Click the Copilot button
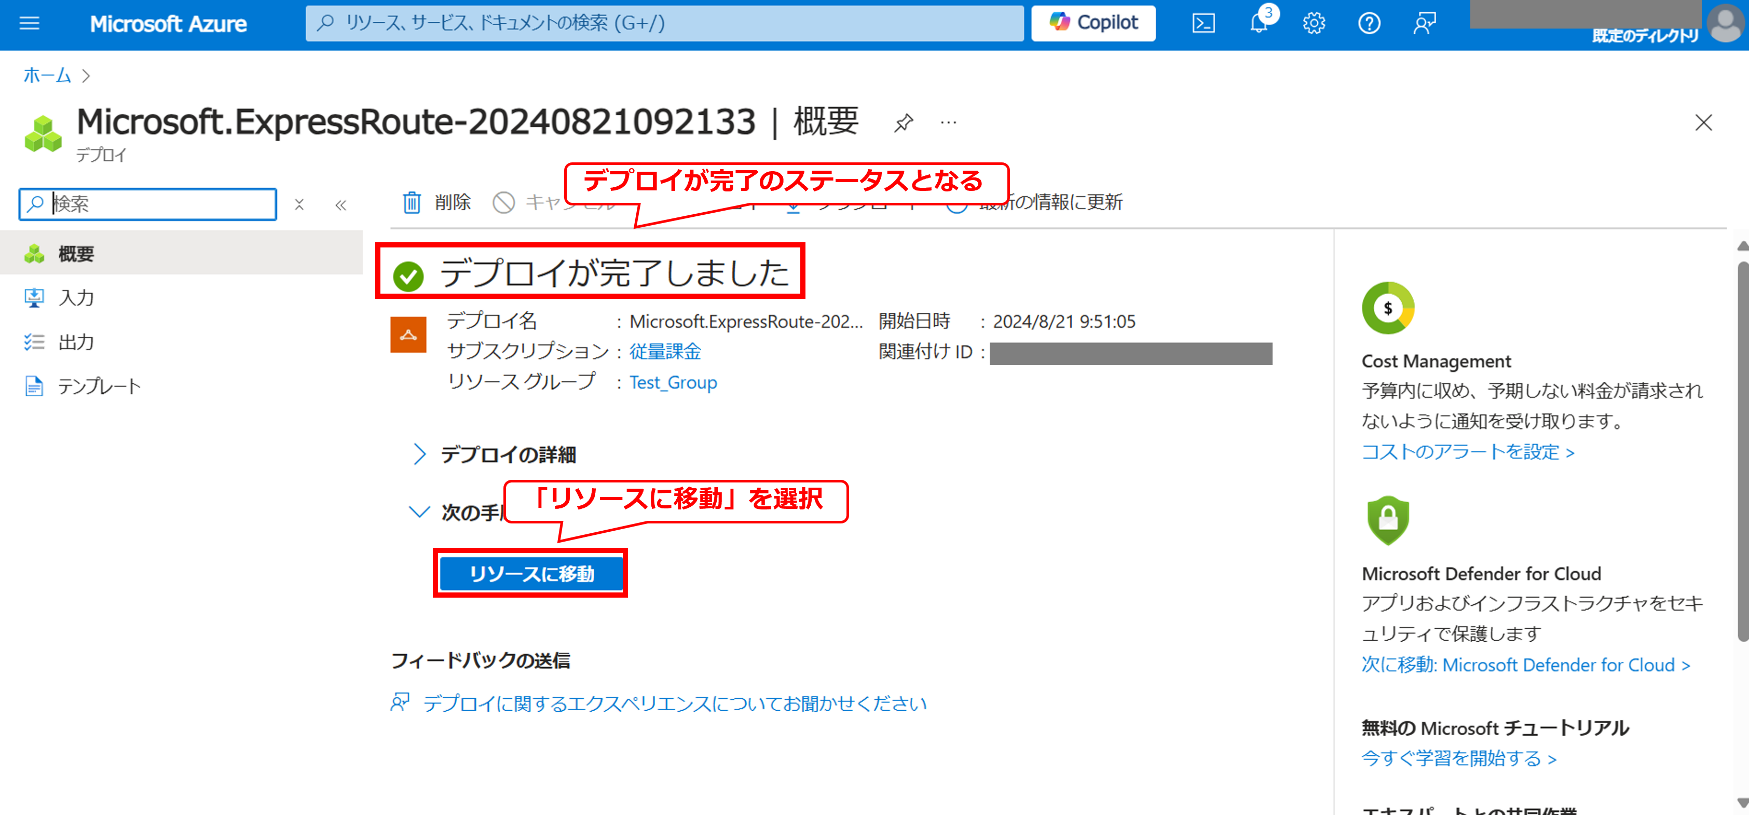 [1093, 24]
